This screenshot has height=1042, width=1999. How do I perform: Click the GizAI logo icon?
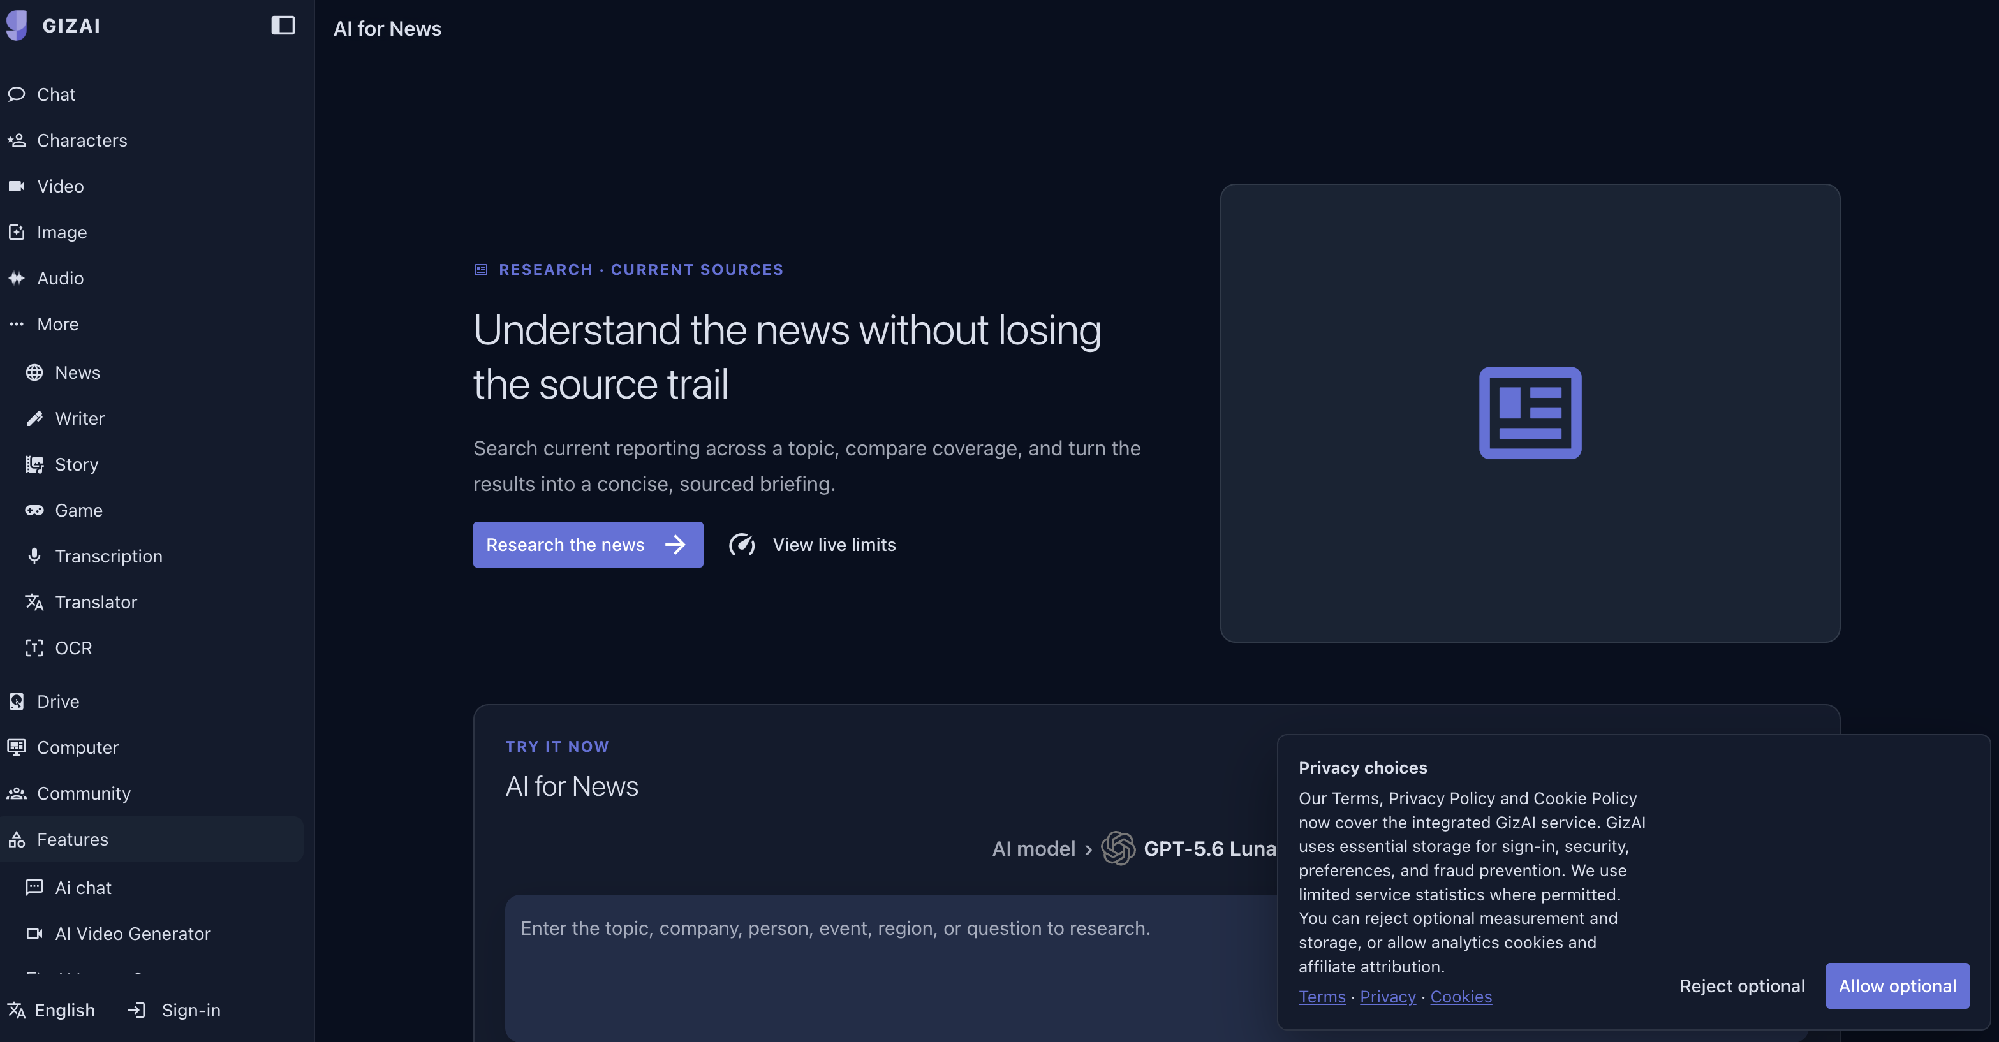click(17, 26)
